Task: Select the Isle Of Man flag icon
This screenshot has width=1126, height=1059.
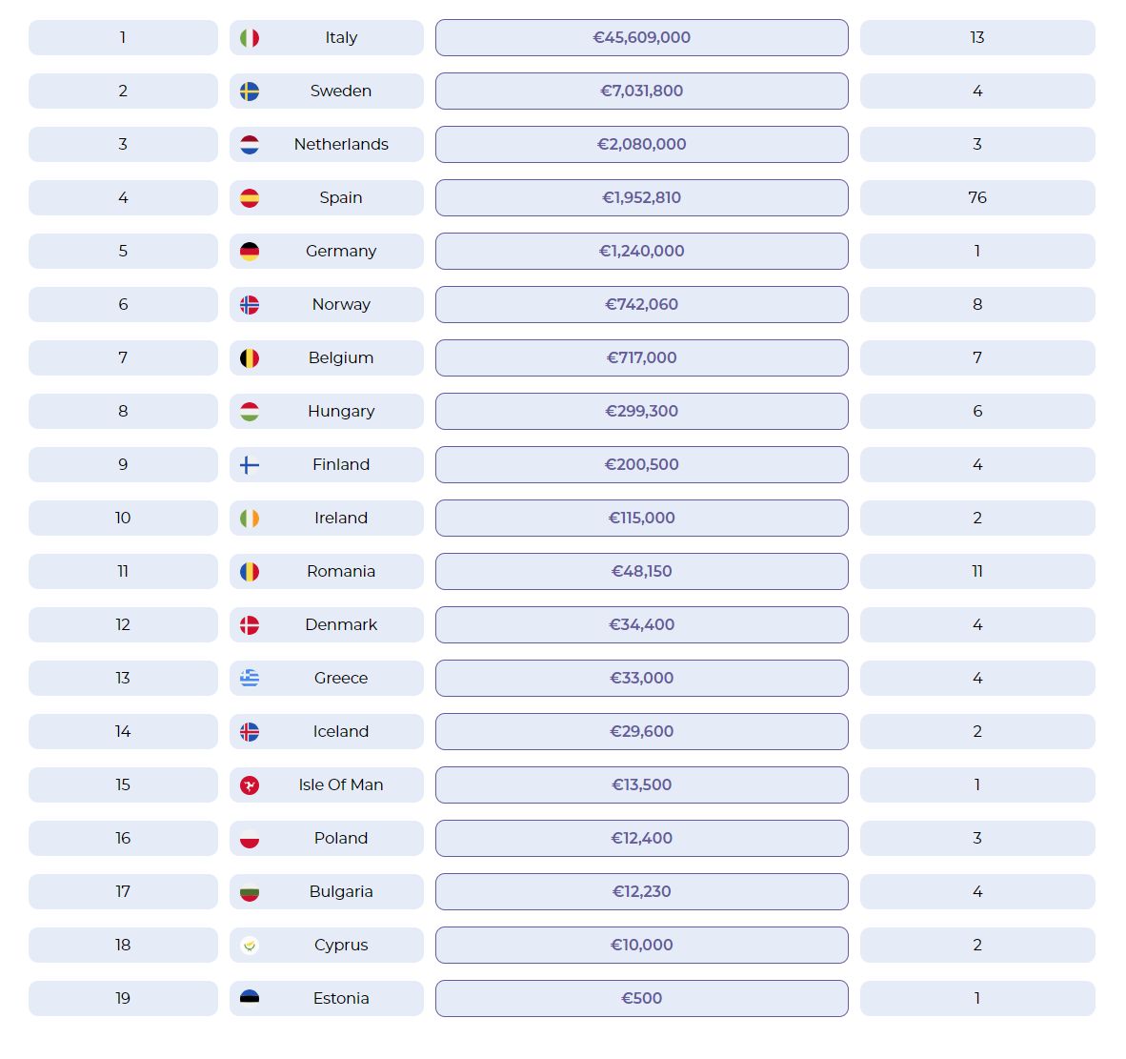Action: pos(250,785)
